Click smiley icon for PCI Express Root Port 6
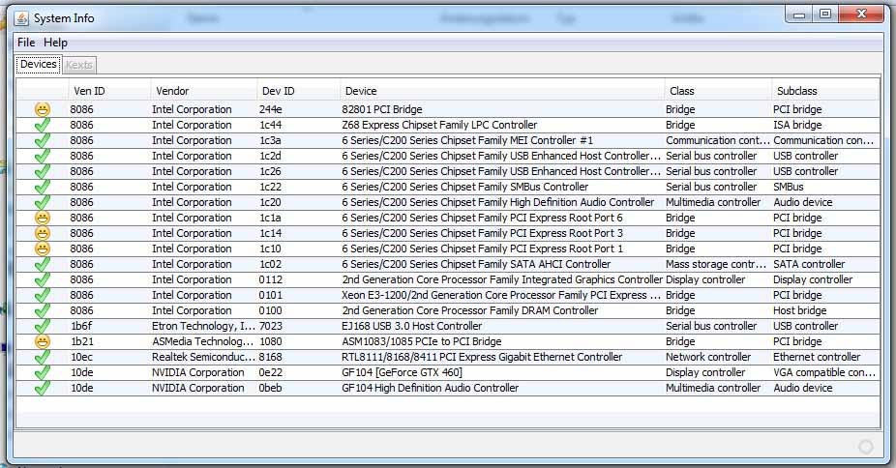This screenshot has width=896, height=468. pos(43,218)
